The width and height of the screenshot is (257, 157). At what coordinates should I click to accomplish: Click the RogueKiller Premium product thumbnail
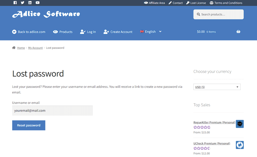(x=240, y=124)
